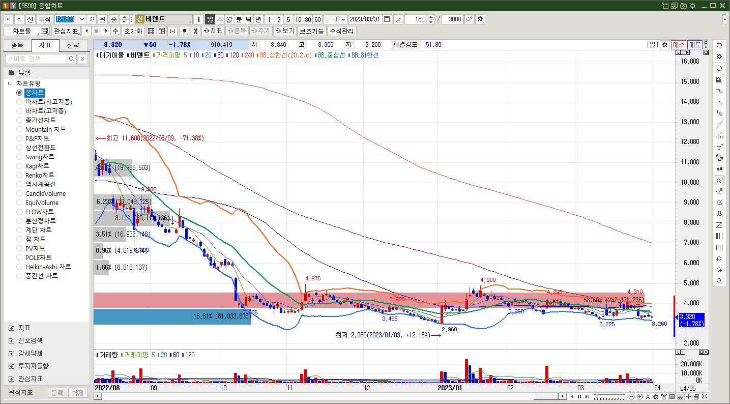Open the interval count dropdown

click(343, 19)
